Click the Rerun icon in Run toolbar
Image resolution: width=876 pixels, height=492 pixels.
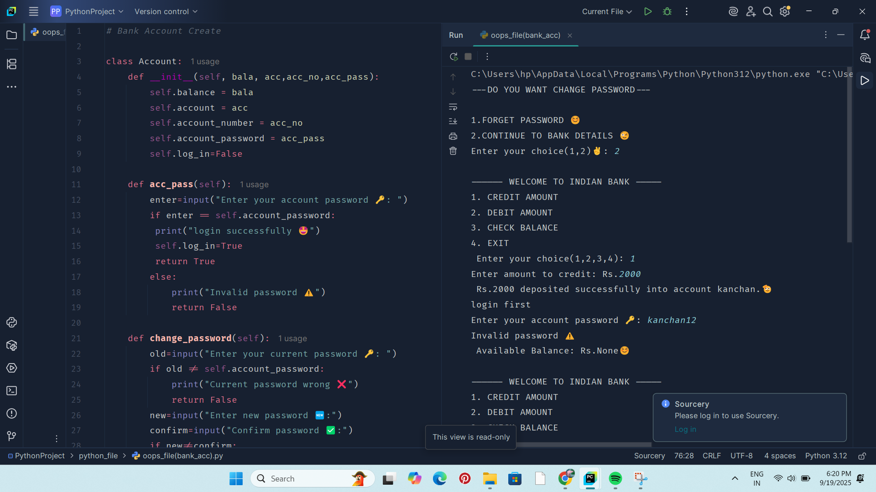point(454,56)
